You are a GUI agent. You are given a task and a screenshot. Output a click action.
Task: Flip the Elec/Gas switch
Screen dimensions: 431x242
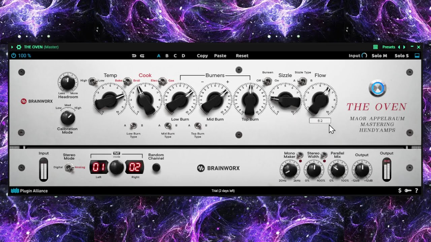(x=163, y=81)
